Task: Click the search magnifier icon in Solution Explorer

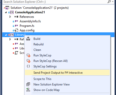Action: coord(109,2)
